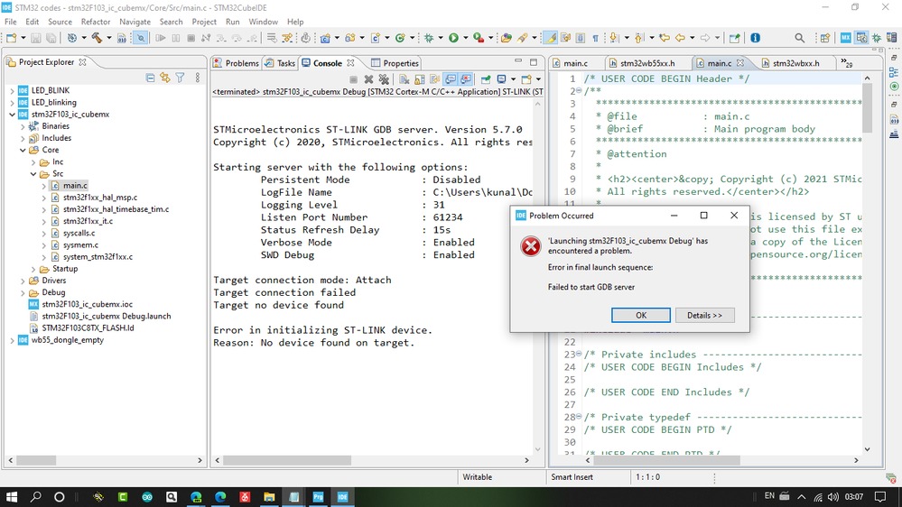Open the Display Selected Console dropdown

point(513,79)
